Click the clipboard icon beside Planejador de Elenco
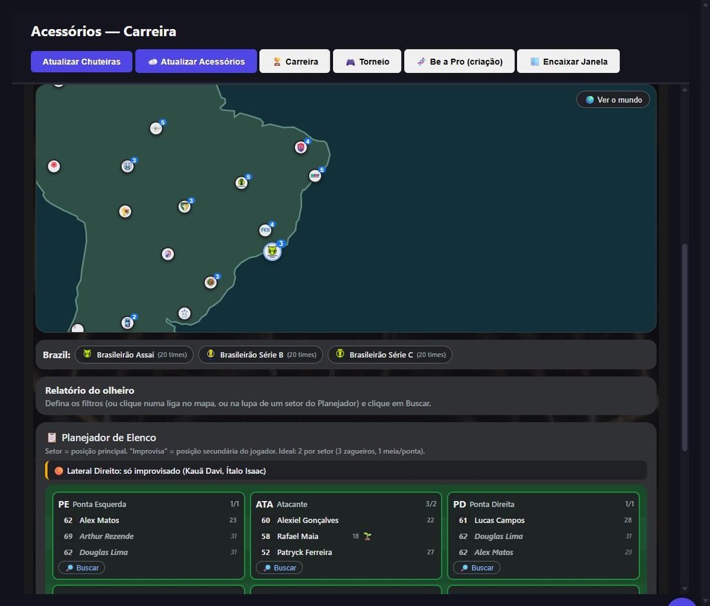 [x=52, y=437]
